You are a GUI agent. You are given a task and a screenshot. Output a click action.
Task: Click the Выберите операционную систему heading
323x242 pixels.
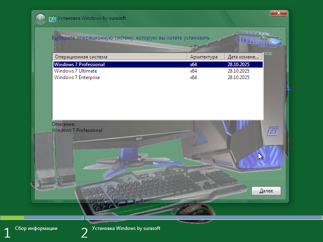tap(131, 38)
